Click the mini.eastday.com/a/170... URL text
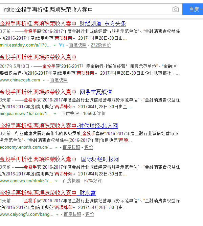The width and height of the screenshot is (203, 226). 25,45
